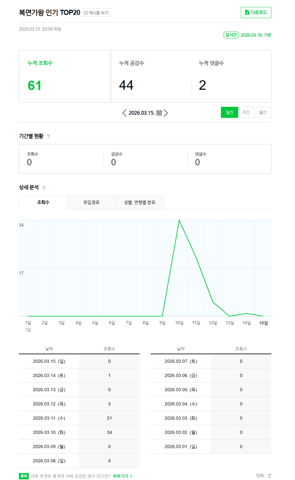Click the 누적 댓글수 value 2
This screenshot has height=480, width=295.
202,85
